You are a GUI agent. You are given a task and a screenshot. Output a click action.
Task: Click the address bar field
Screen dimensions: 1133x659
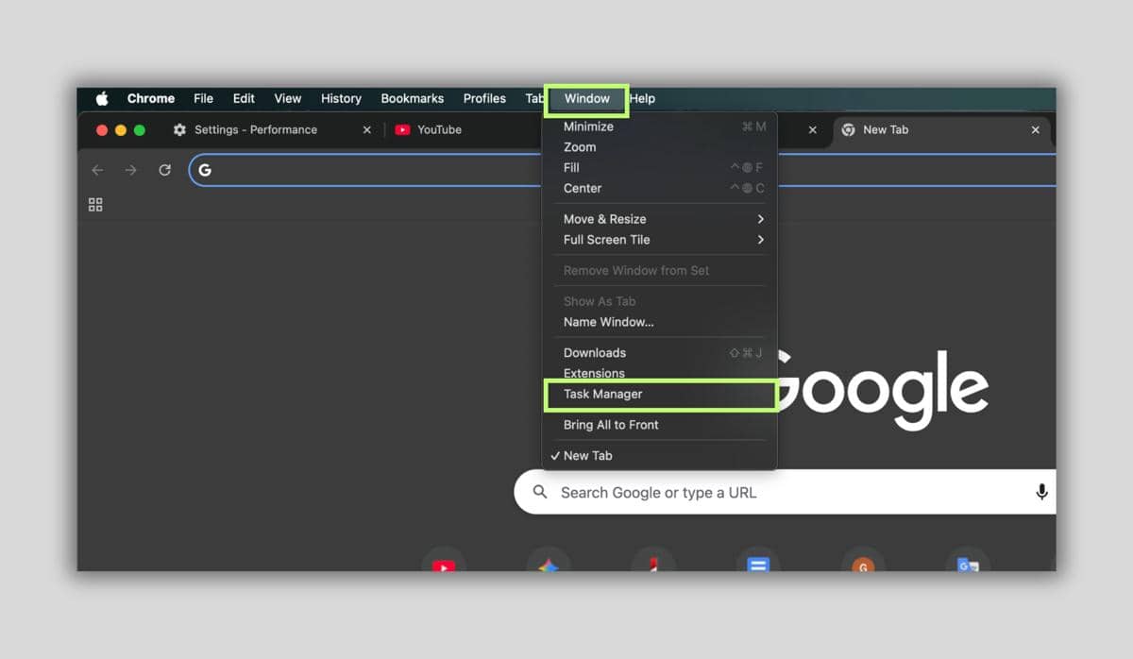pyautogui.click(x=623, y=170)
